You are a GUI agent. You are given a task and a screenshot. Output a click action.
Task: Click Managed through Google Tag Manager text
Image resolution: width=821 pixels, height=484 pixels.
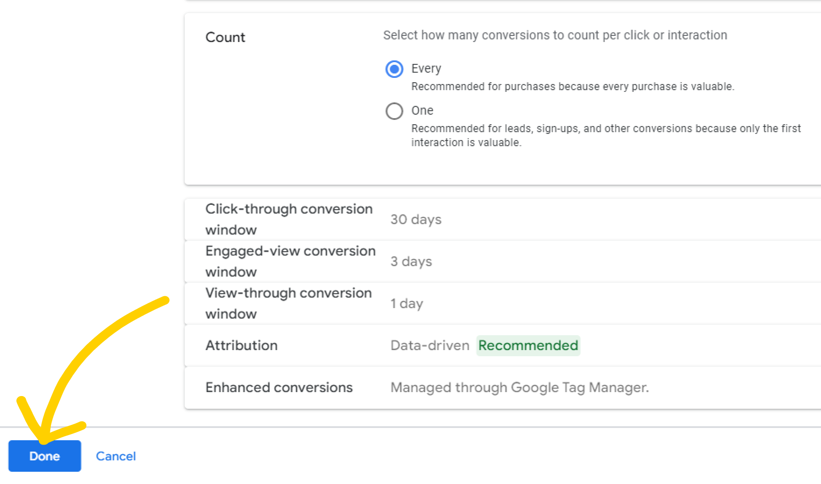[x=520, y=387]
